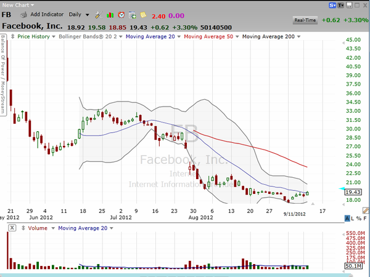Click the green candlestick chart style icon
This screenshot has height=277, width=370.
[110, 15]
